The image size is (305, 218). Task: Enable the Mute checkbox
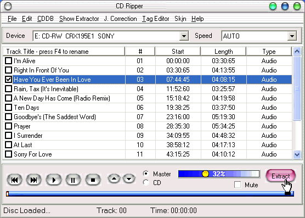(x=238, y=185)
